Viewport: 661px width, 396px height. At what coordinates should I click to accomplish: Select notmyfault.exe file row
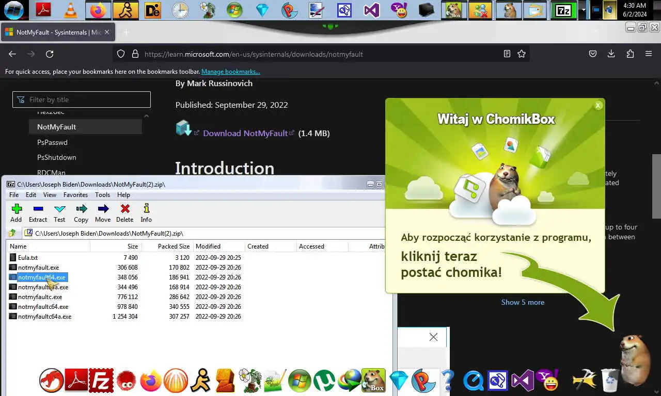pos(38,267)
